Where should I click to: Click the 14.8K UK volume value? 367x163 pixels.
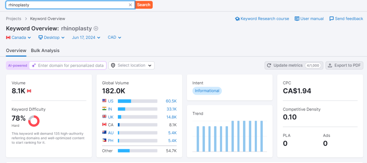point(171,117)
